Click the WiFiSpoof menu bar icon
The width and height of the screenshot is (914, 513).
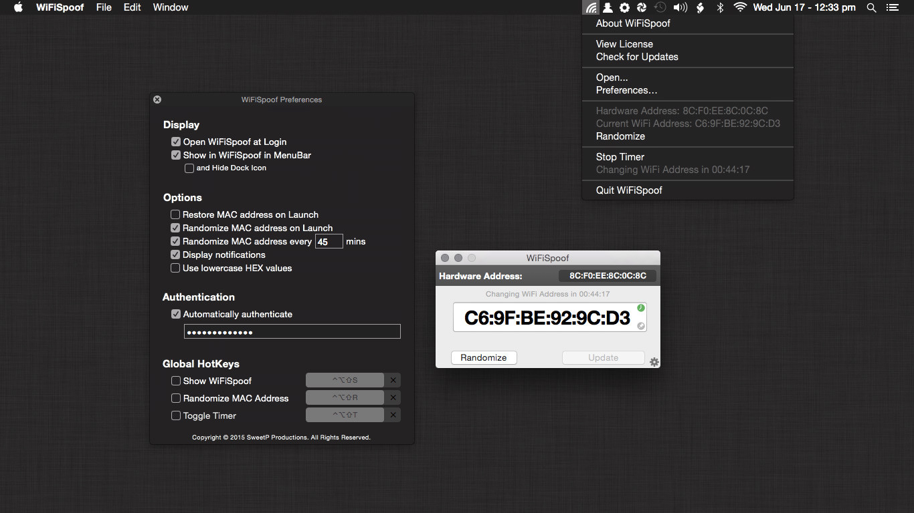coord(591,7)
